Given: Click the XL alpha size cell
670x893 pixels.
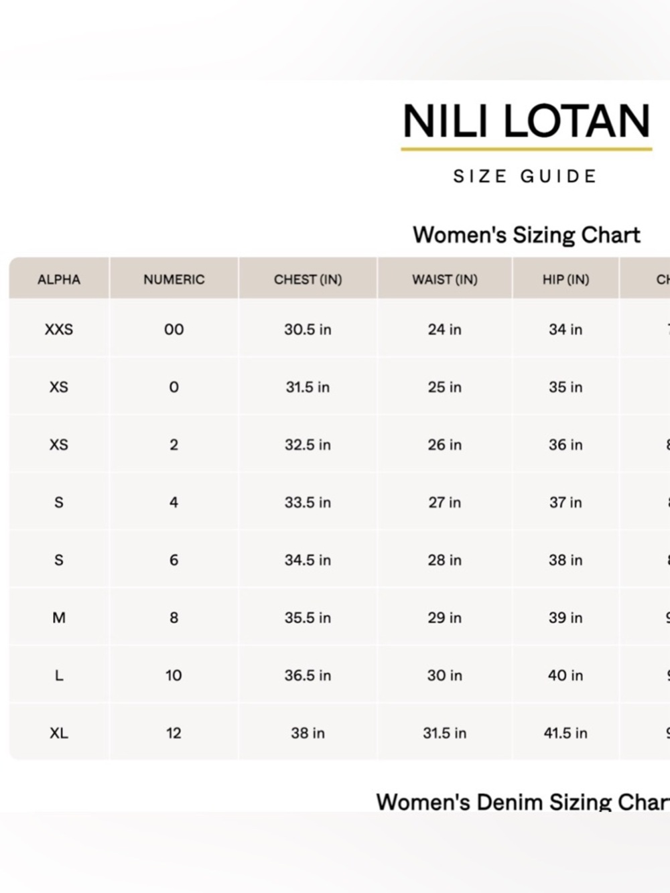Looking at the screenshot, I should click(x=59, y=733).
